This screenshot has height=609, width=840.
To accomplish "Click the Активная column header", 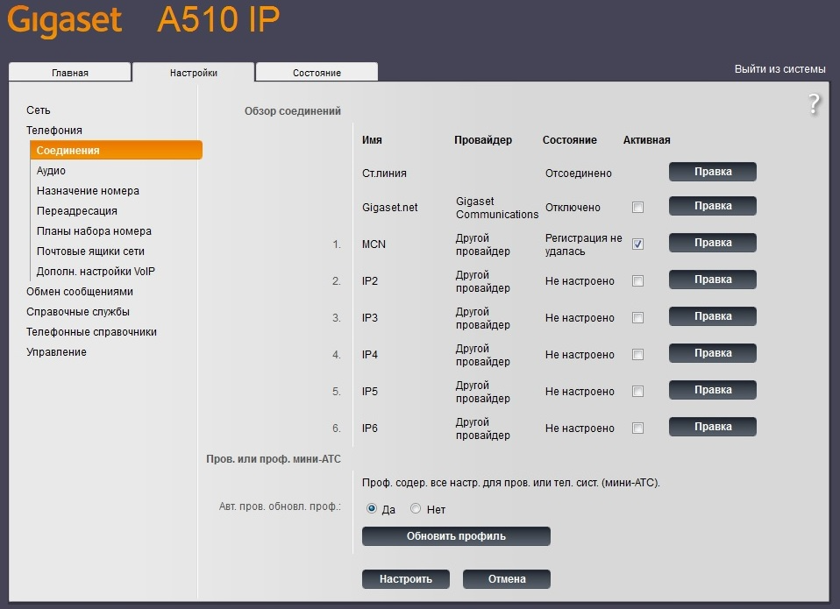I will coord(646,140).
